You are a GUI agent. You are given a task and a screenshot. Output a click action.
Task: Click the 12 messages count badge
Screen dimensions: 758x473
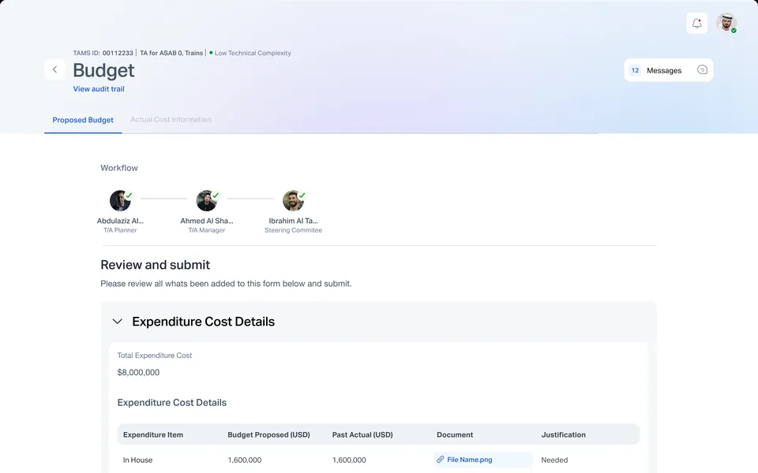(635, 70)
